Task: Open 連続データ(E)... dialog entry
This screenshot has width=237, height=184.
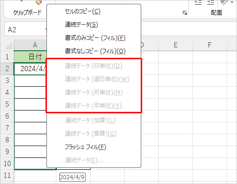Action: pos(94,160)
